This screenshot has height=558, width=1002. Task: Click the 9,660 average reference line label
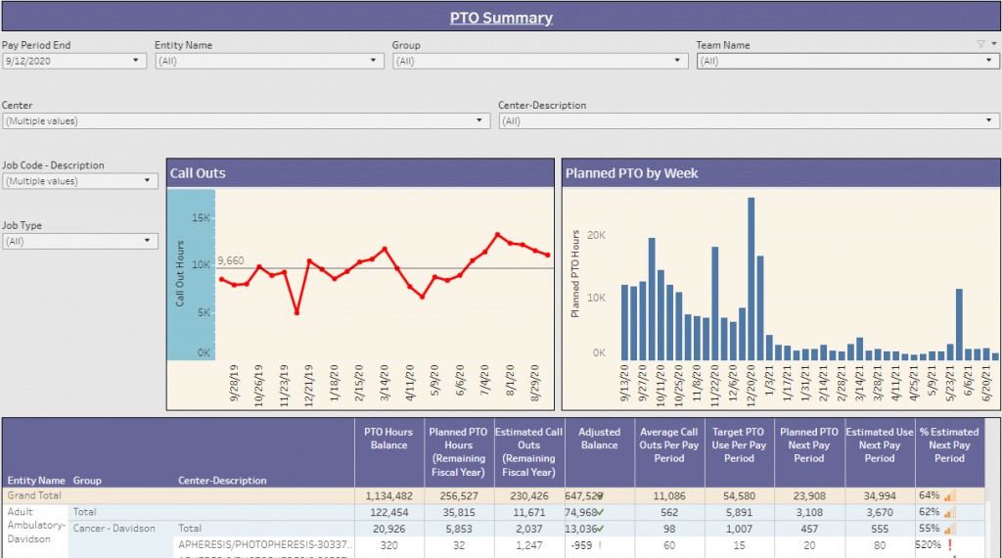tap(231, 260)
